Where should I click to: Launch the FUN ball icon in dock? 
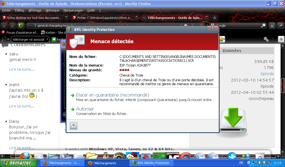pyautogui.click(x=119, y=156)
